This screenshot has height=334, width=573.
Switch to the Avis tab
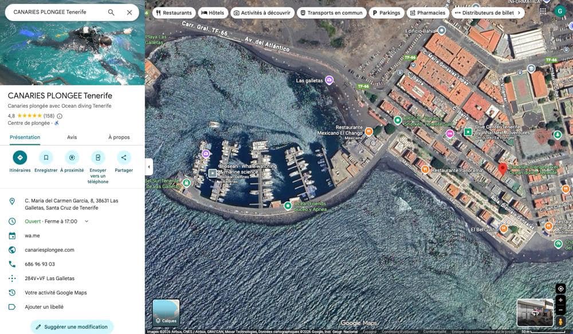(72, 137)
